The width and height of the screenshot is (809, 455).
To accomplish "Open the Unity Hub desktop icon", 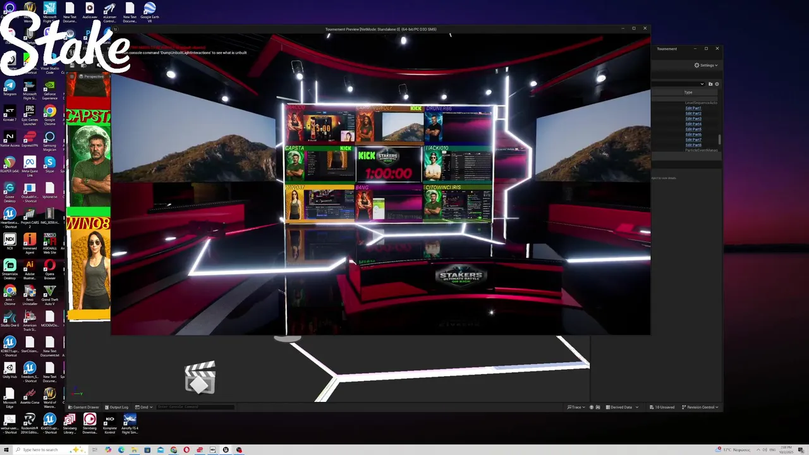I will (9, 371).
